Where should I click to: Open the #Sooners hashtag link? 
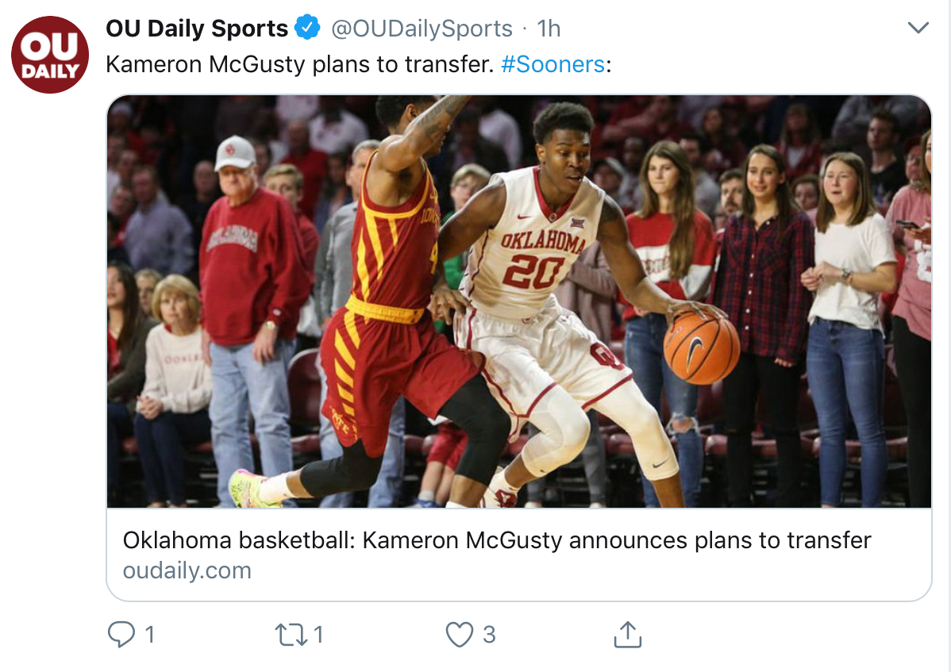coord(553,64)
